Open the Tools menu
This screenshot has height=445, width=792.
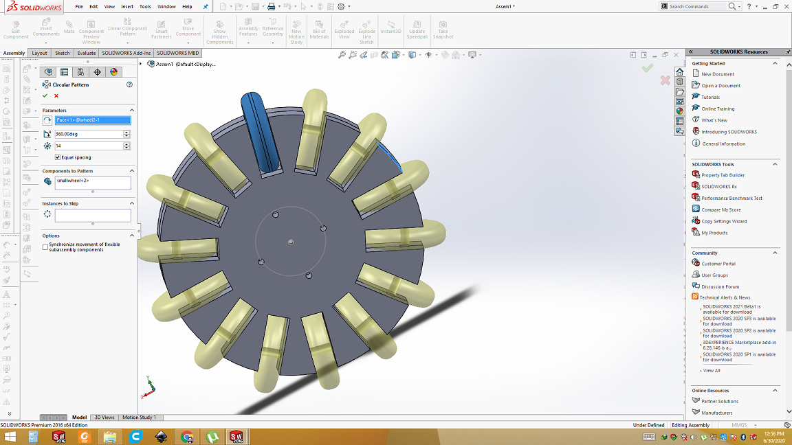[145, 7]
